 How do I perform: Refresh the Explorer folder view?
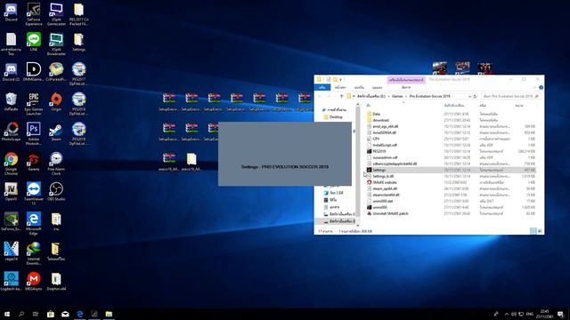pos(475,97)
